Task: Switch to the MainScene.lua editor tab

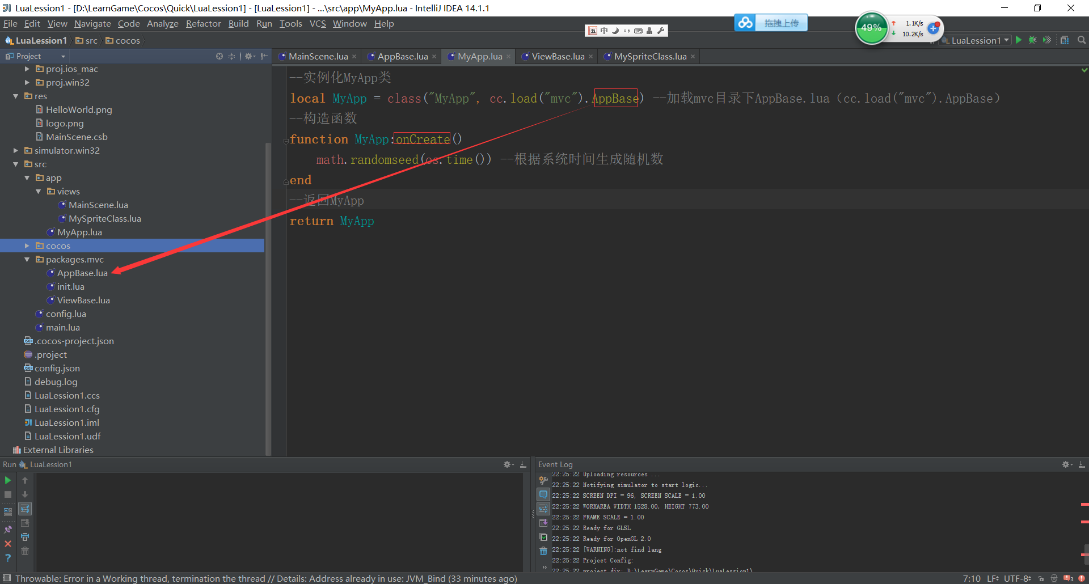Action: point(318,56)
